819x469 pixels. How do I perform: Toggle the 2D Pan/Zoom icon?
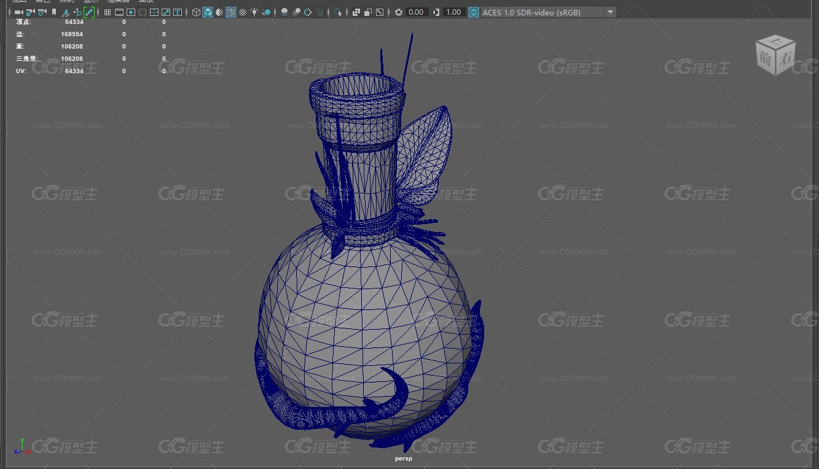(x=77, y=12)
